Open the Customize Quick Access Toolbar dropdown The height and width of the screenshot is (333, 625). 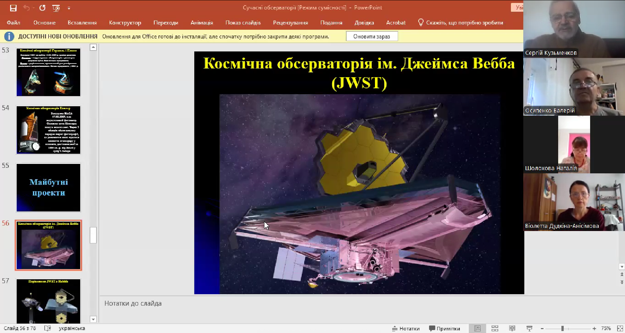[69, 8]
